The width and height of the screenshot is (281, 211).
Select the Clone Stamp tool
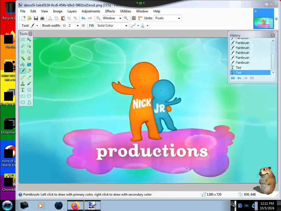pyautogui.click(x=23, y=84)
